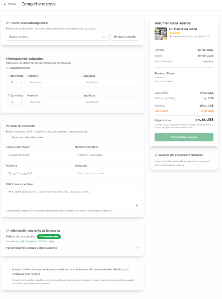
Task: Tick the Usar mis datos de cuenta checkbox
Action: [8, 137]
